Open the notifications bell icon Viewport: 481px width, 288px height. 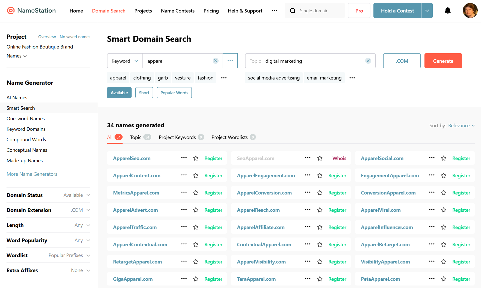point(447,10)
